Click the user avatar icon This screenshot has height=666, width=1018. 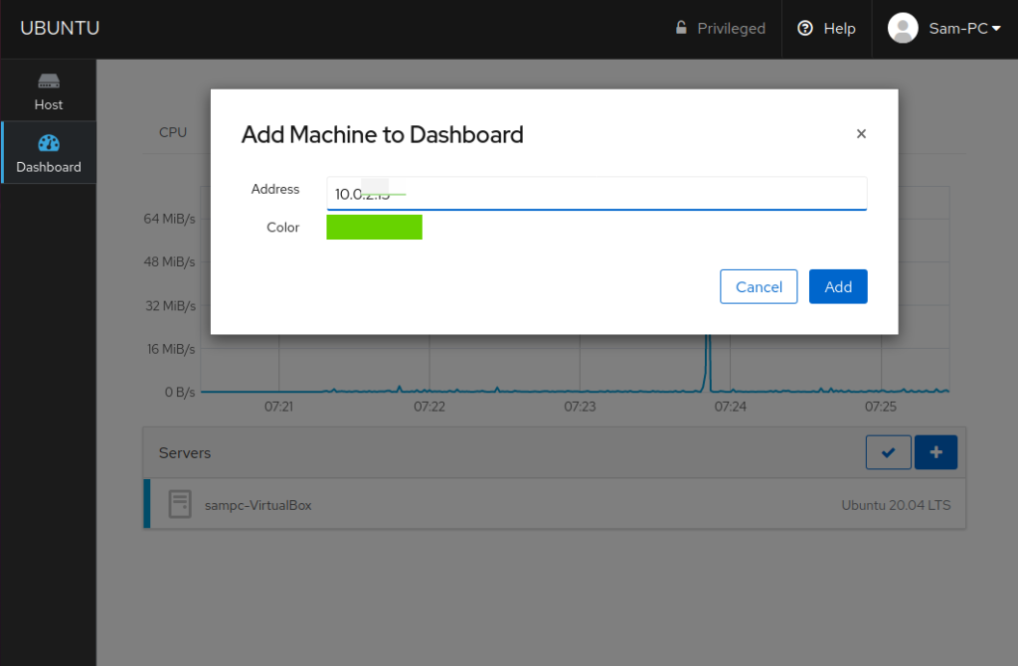coord(903,28)
